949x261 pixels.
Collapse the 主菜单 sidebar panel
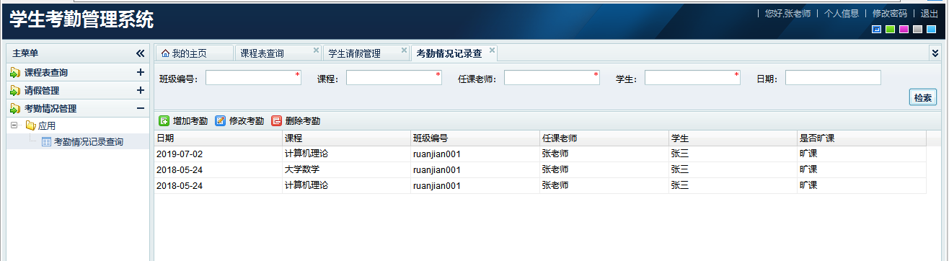pos(140,53)
